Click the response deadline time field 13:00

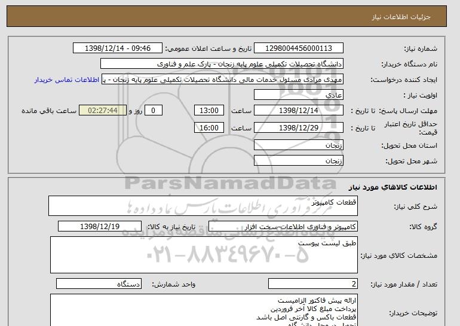click(x=209, y=111)
